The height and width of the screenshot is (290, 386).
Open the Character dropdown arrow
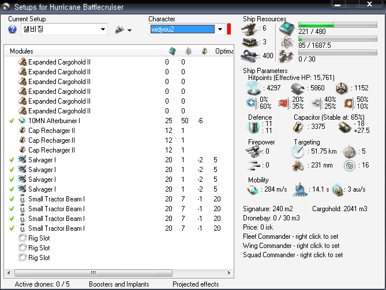pyautogui.click(x=220, y=29)
